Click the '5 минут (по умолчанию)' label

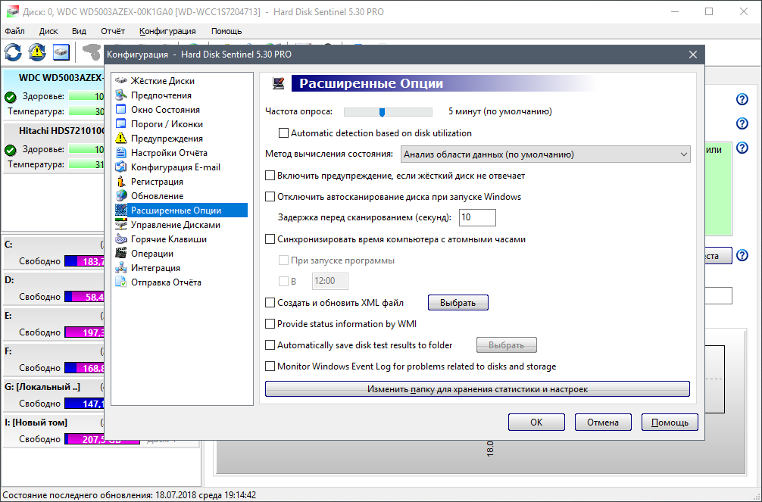(x=500, y=111)
